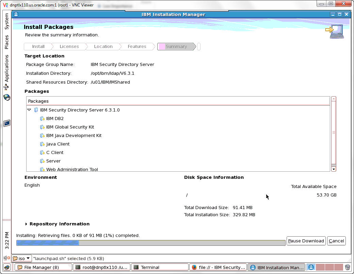
Task: Click the install wizard computer graphic
Action: tap(335, 31)
